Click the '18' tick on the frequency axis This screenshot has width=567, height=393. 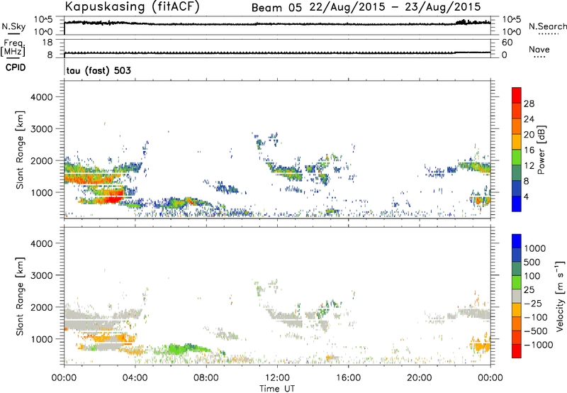[47, 43]
